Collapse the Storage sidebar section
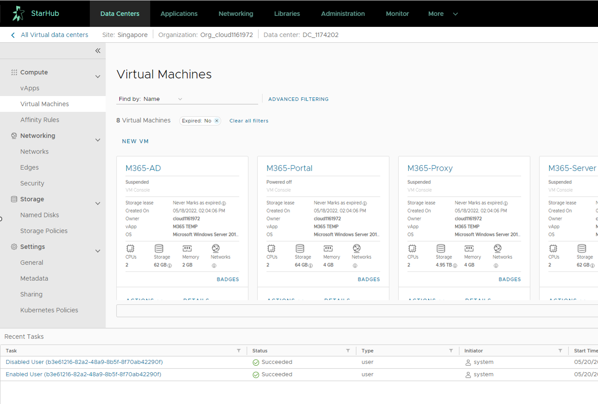This screenshot has width=598, height=404. [x=98, y=203]
